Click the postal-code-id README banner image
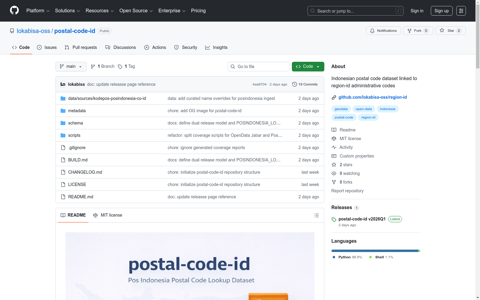This screenshot has width=480, height=300. [190, 266]
